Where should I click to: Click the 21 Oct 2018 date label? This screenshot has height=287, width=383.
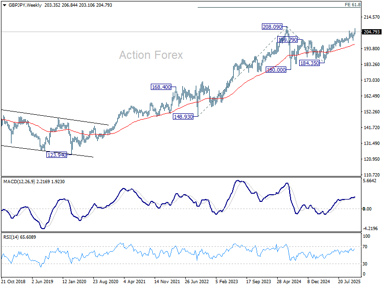(x=14, y=282)
